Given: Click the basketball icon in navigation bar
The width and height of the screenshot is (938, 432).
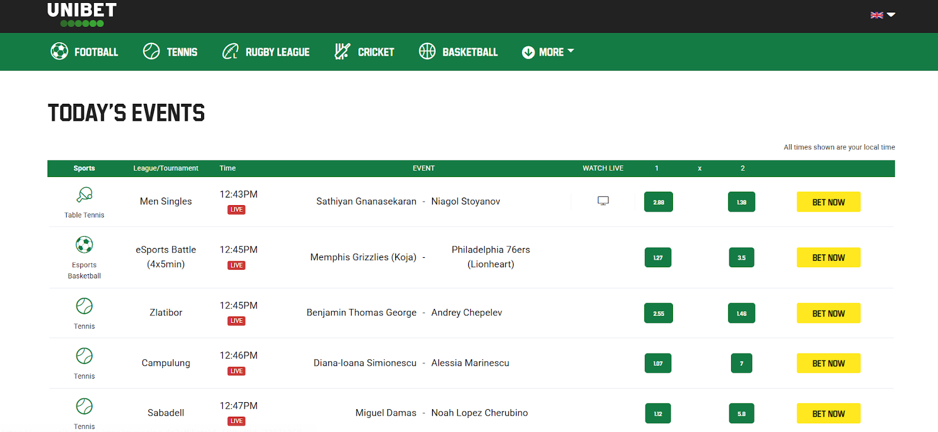Looking at the screenshot, I should coord(427,52).
